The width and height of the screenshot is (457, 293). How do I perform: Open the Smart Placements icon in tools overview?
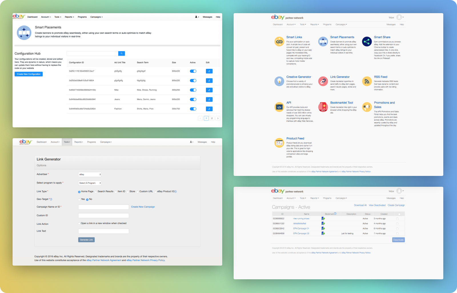(323, 42)
